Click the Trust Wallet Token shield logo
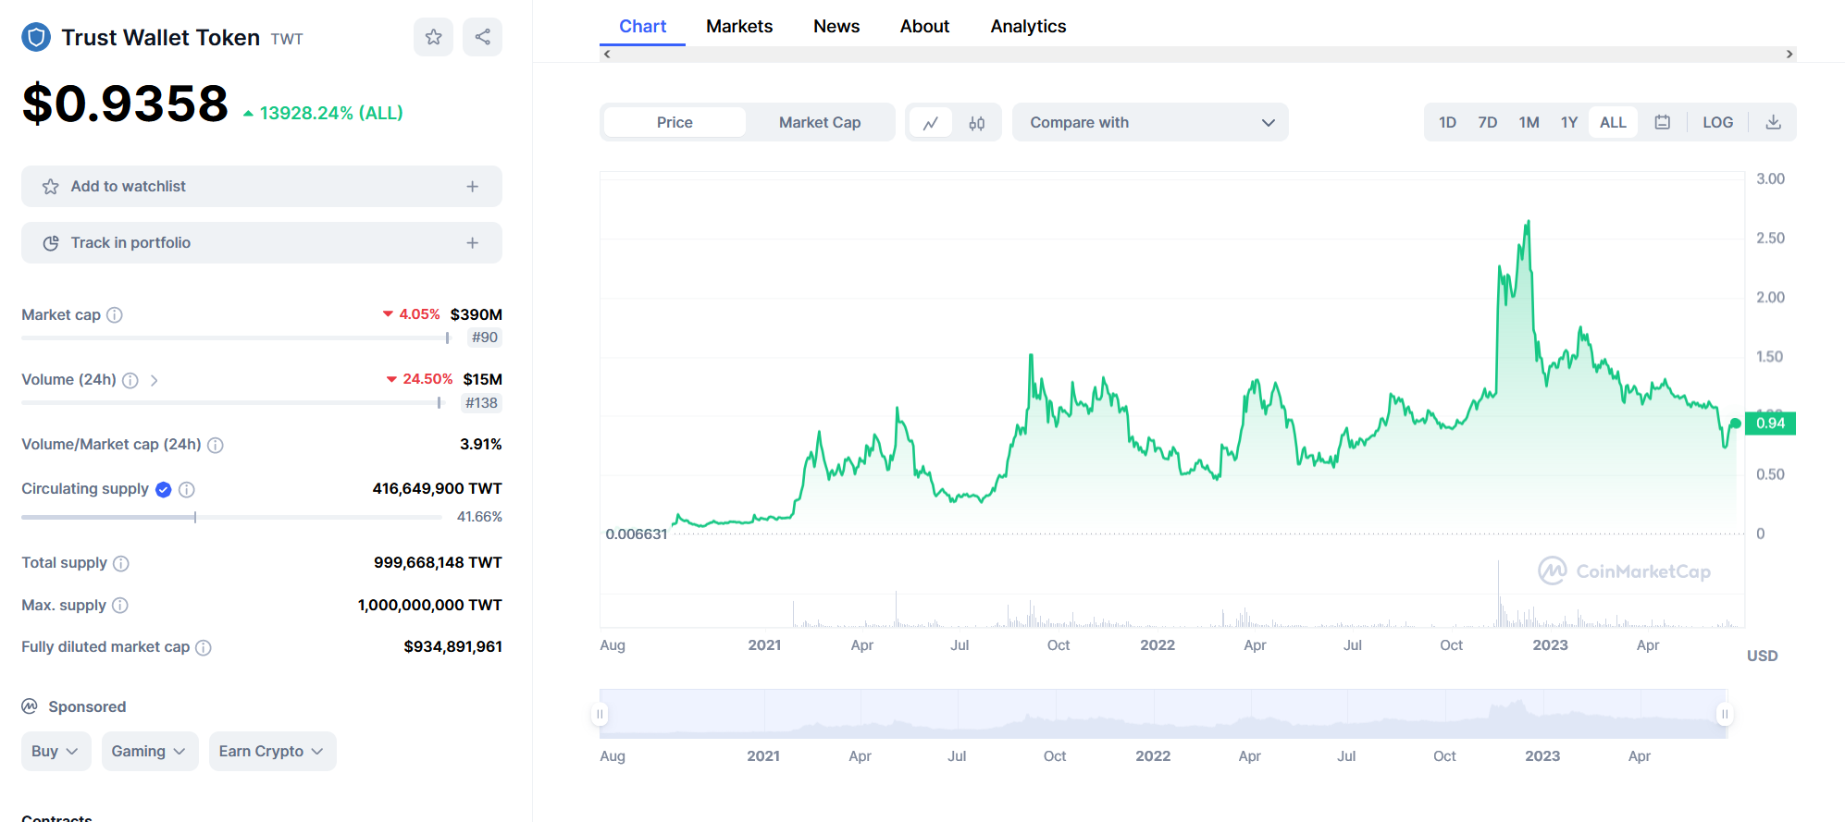 coord(36,37)
